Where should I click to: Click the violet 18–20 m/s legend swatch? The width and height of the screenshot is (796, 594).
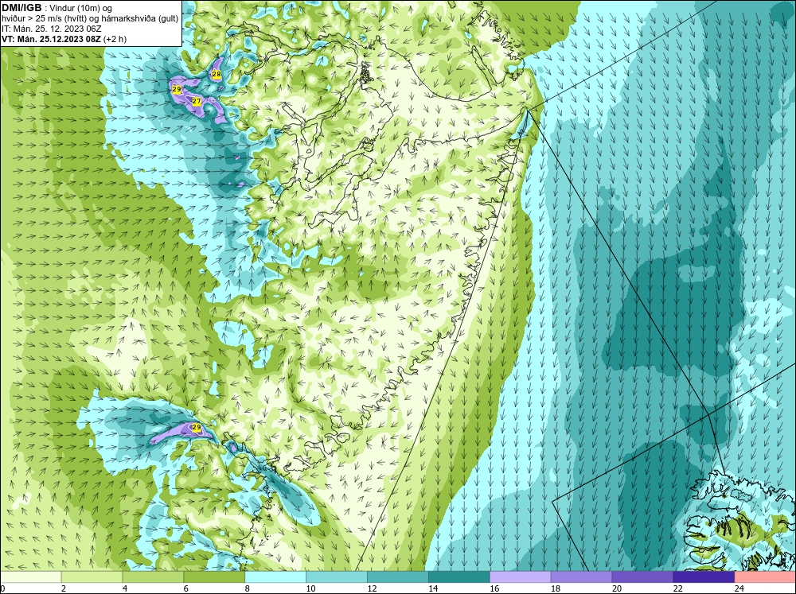coord(581,577)
